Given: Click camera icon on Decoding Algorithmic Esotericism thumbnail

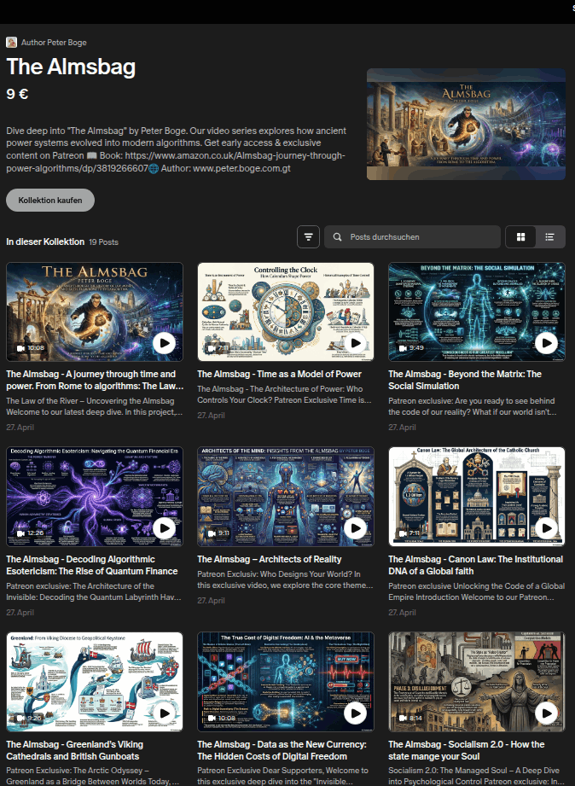Looking at the screenshot, I should (x=21, y=533).
